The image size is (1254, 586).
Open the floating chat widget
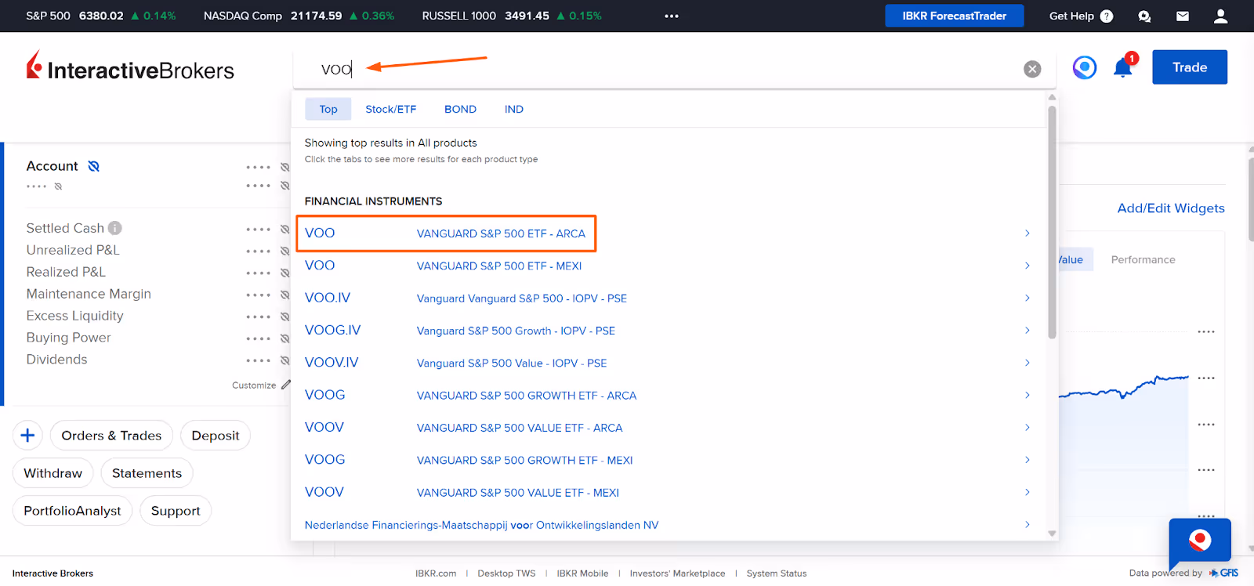(1199, 541)
